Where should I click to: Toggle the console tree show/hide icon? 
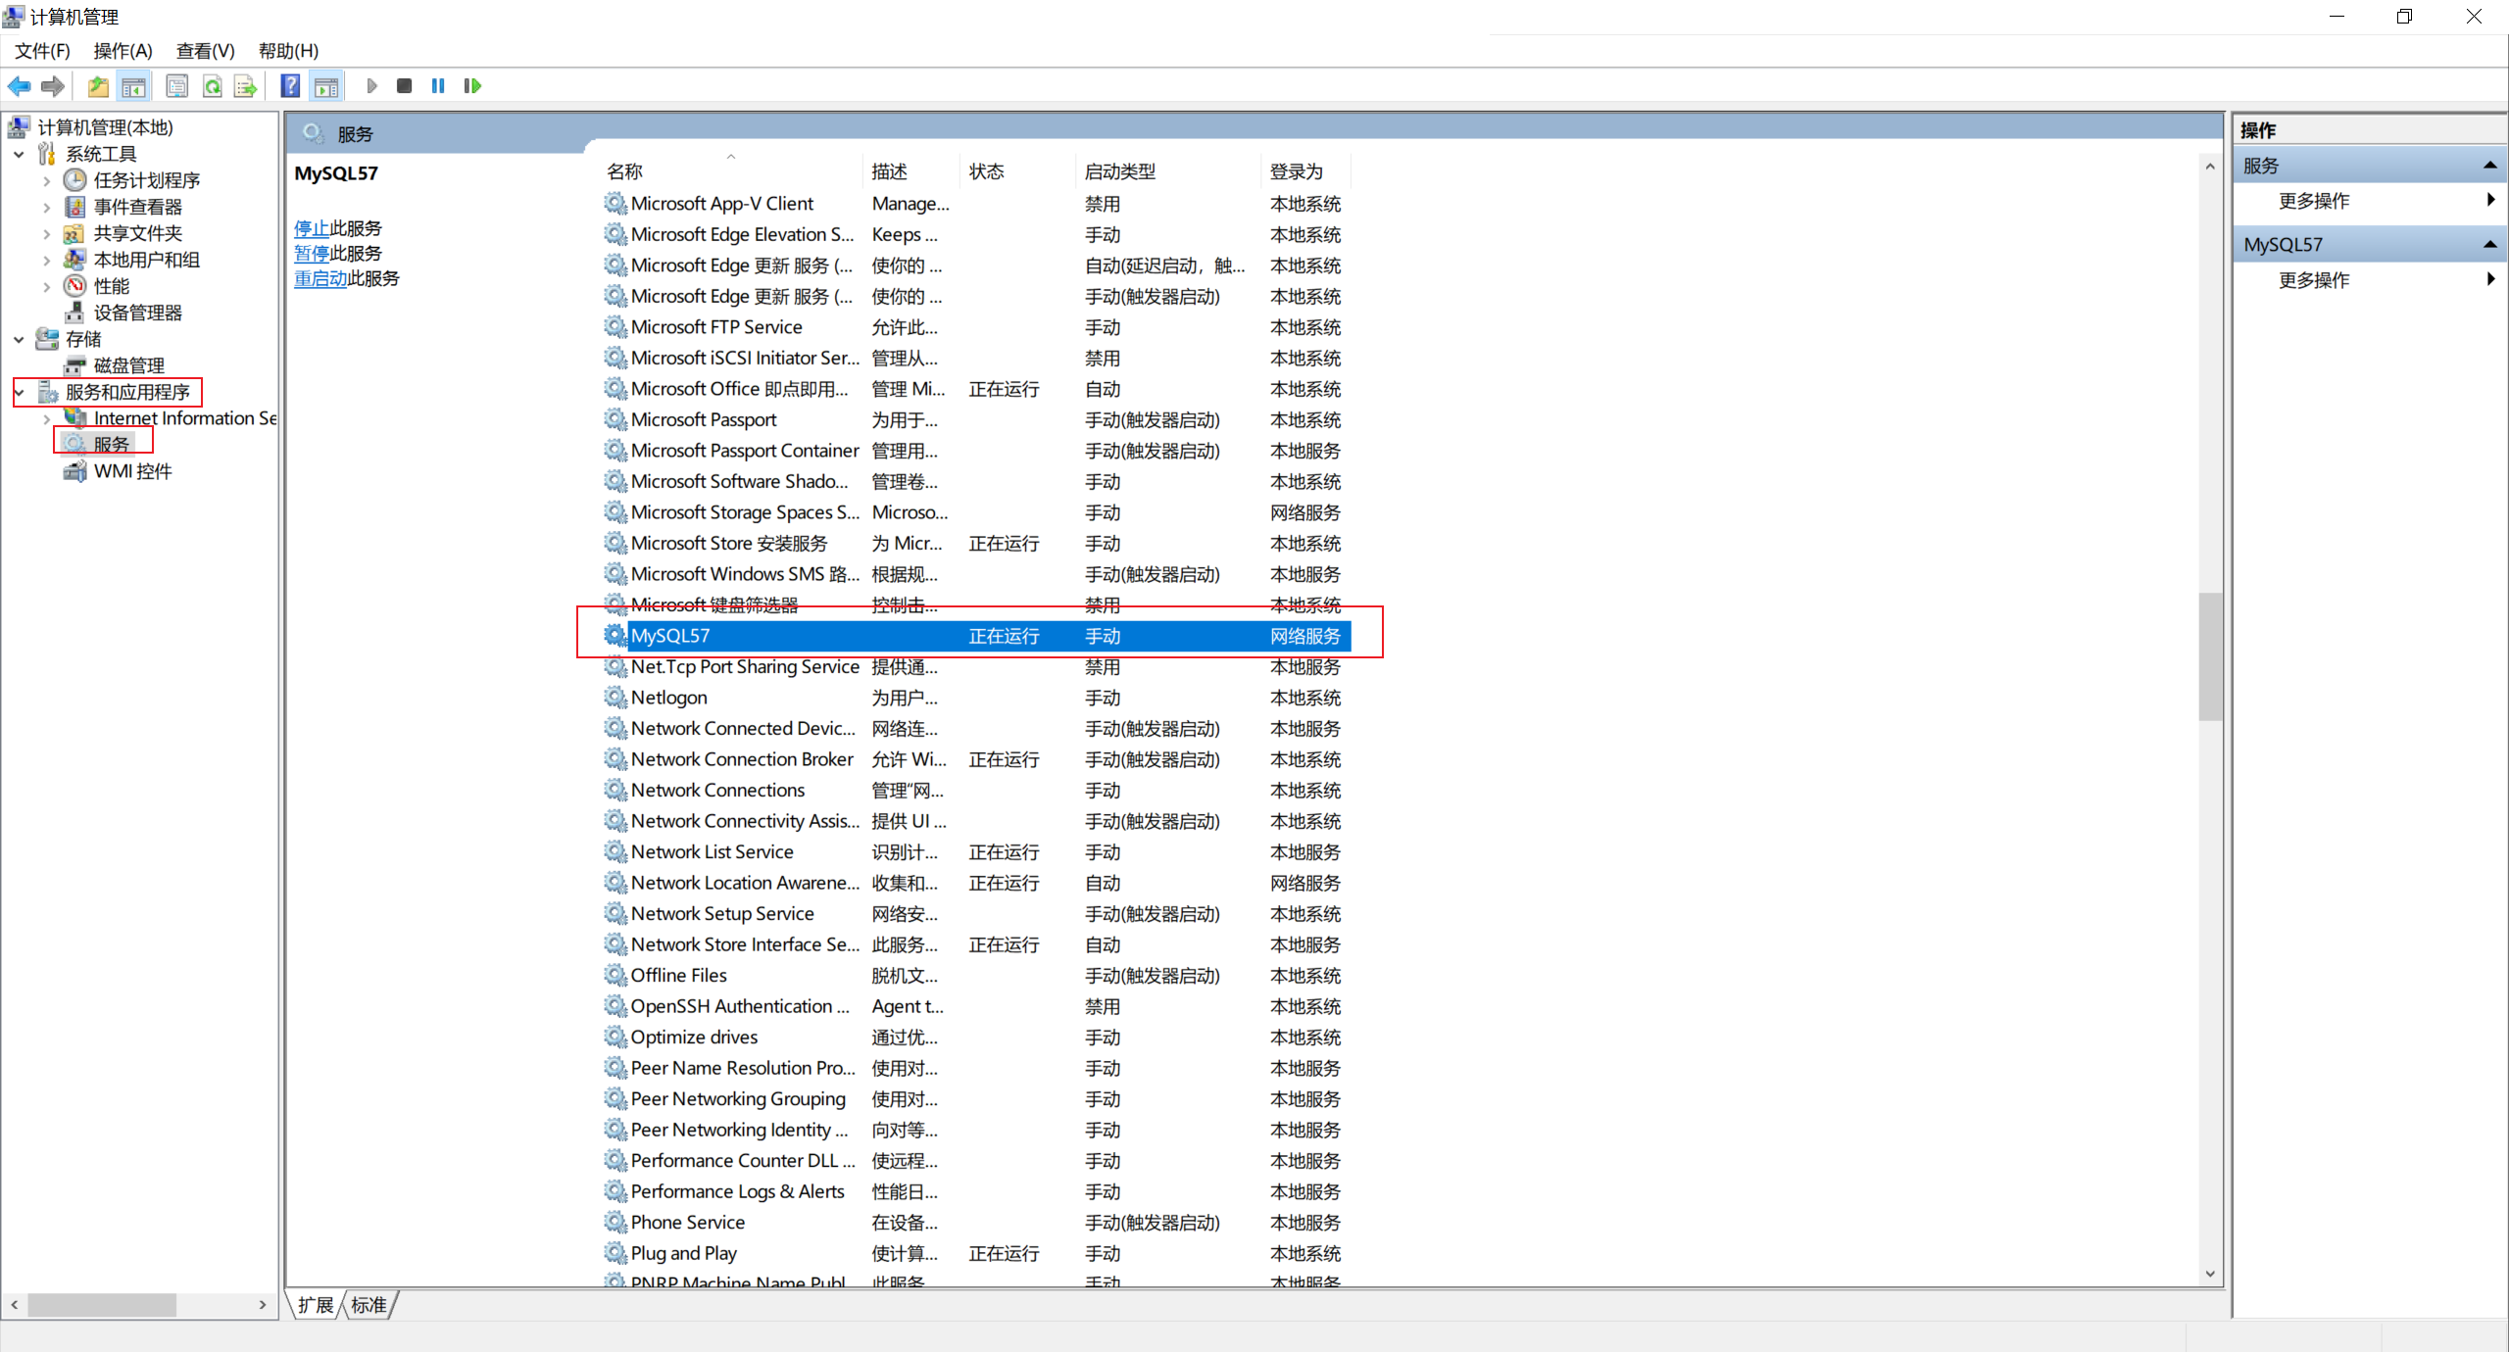[x=133, y=86]
